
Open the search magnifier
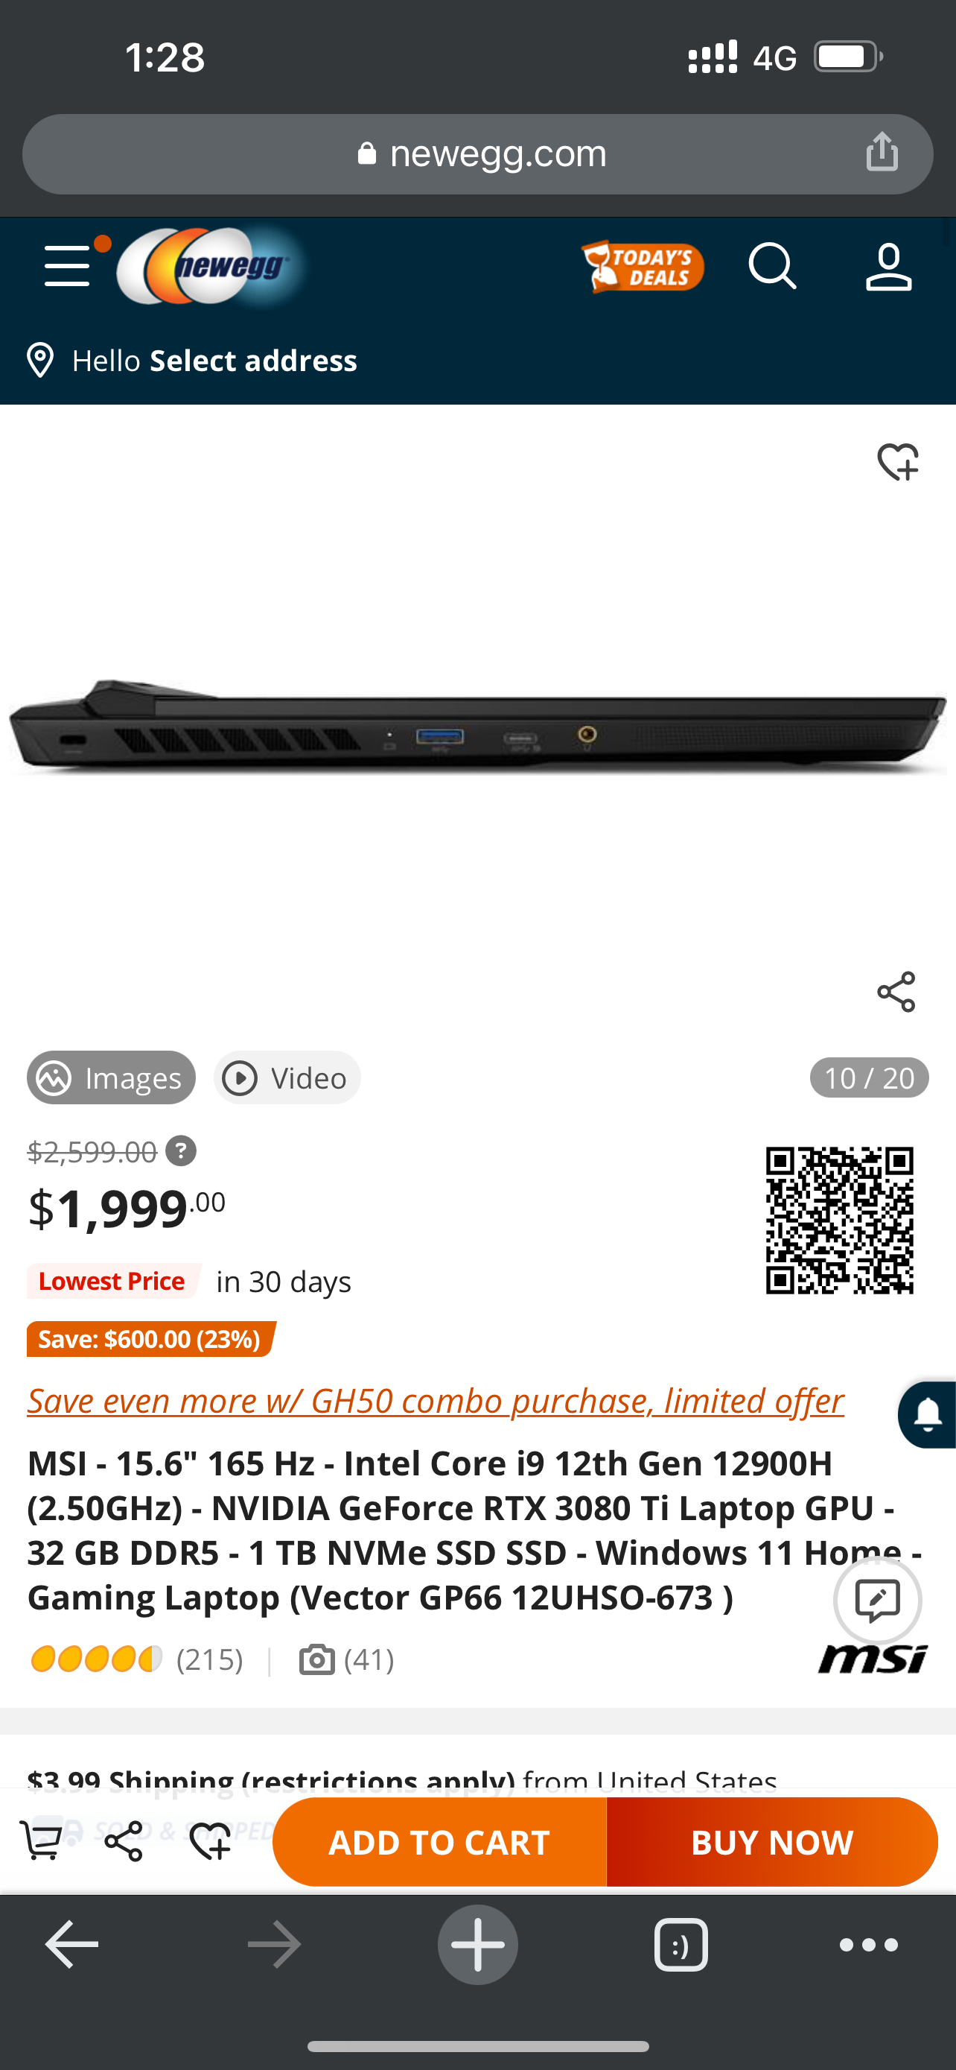coord(772,266)
